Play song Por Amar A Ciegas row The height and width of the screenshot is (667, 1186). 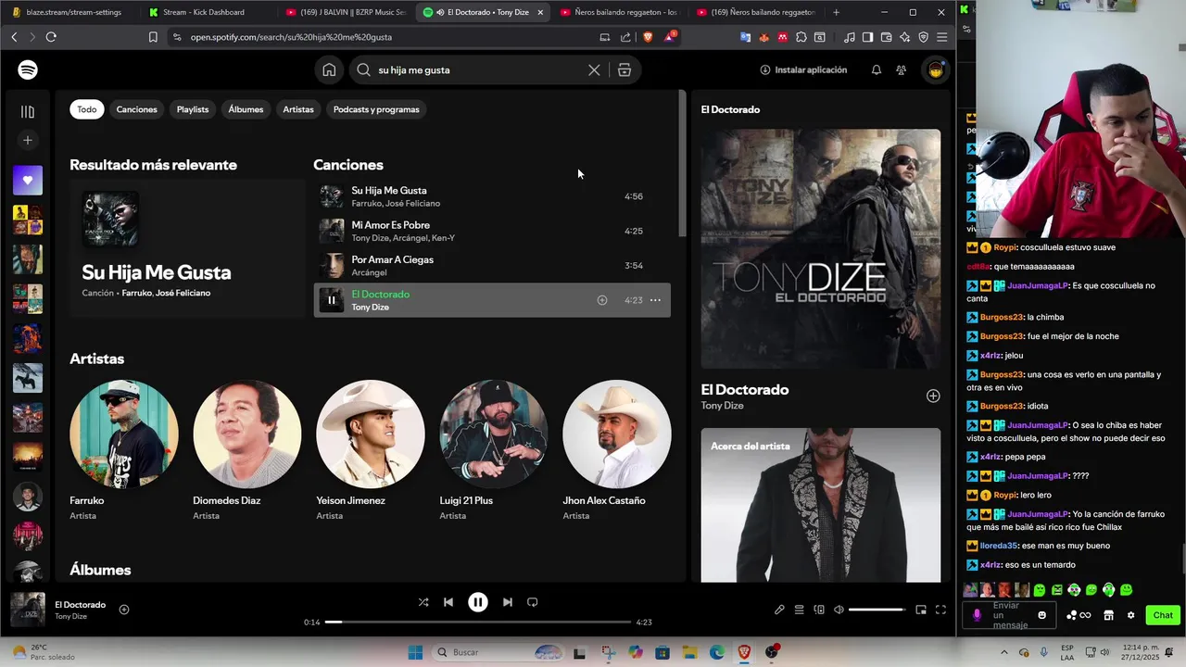pyautogui.click(x=492, y=266)
